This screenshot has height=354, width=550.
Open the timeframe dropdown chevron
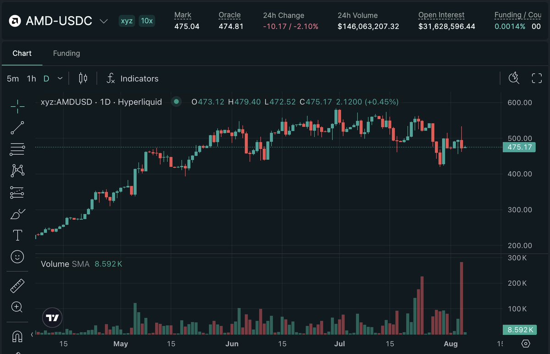coord(60,78)
